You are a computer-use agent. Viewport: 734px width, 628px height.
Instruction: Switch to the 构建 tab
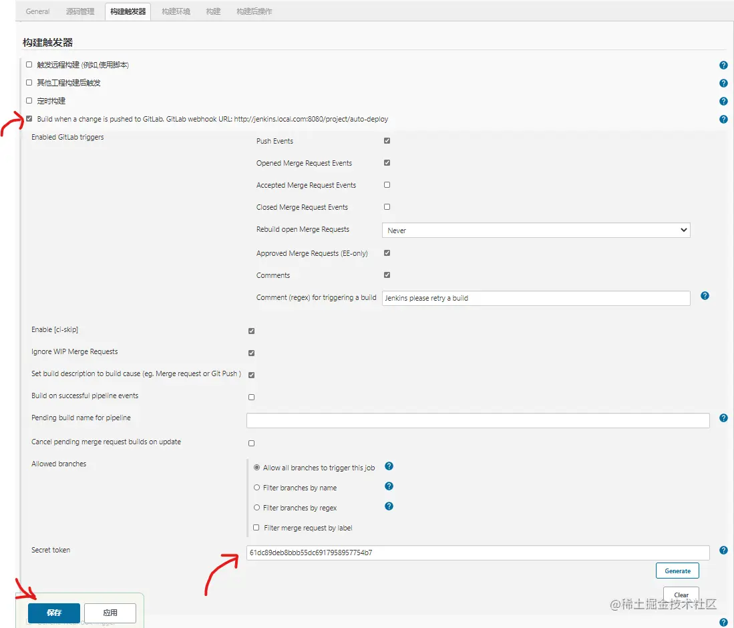coord(214,11)
